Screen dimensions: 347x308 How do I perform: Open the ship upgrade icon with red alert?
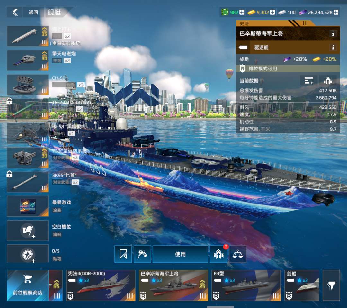click(218, 254)
